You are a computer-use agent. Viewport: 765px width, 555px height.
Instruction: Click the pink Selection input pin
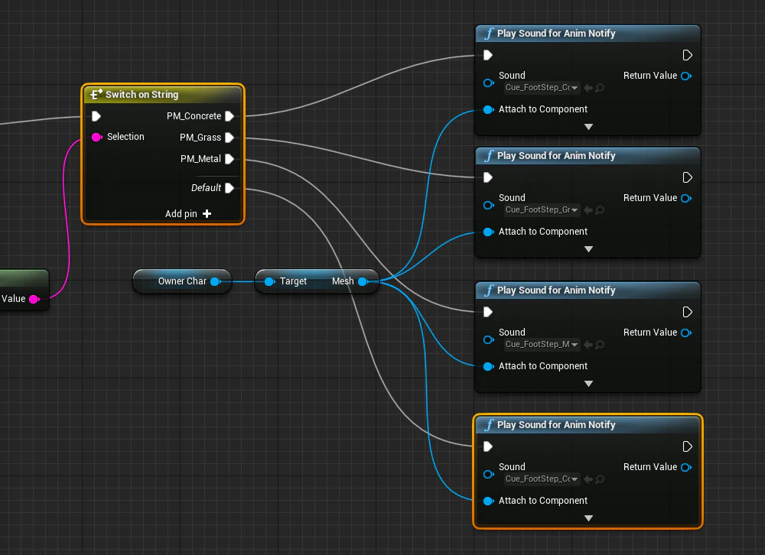coord(96,137)
